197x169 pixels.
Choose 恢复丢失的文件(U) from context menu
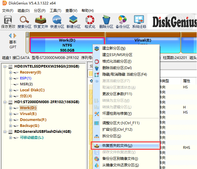(x=126, y=146)
